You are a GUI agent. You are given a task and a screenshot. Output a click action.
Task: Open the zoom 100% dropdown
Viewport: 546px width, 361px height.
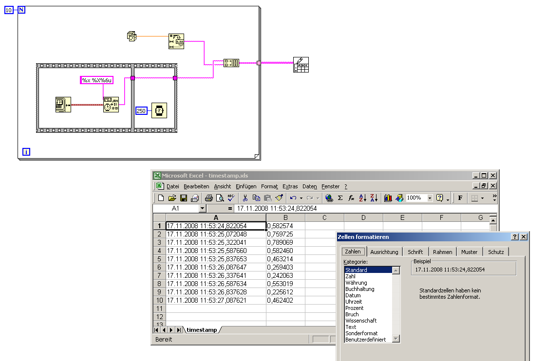[x=430, y=198]
